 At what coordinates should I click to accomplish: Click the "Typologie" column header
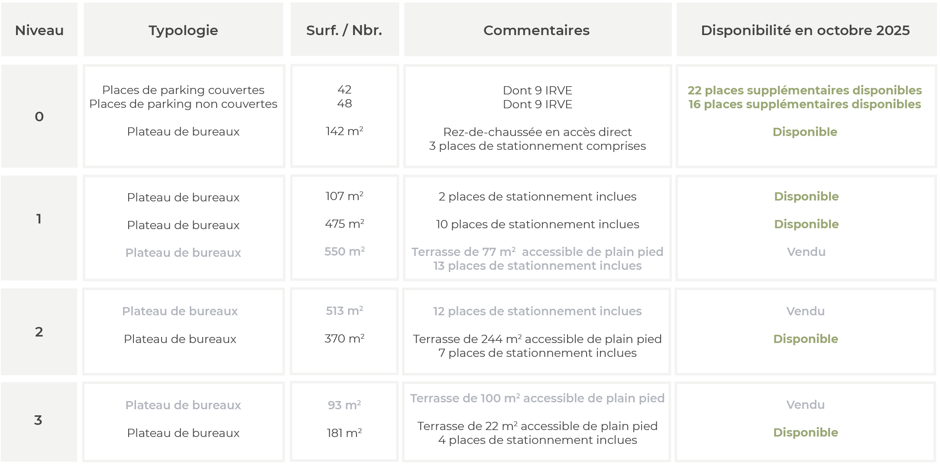183,30
